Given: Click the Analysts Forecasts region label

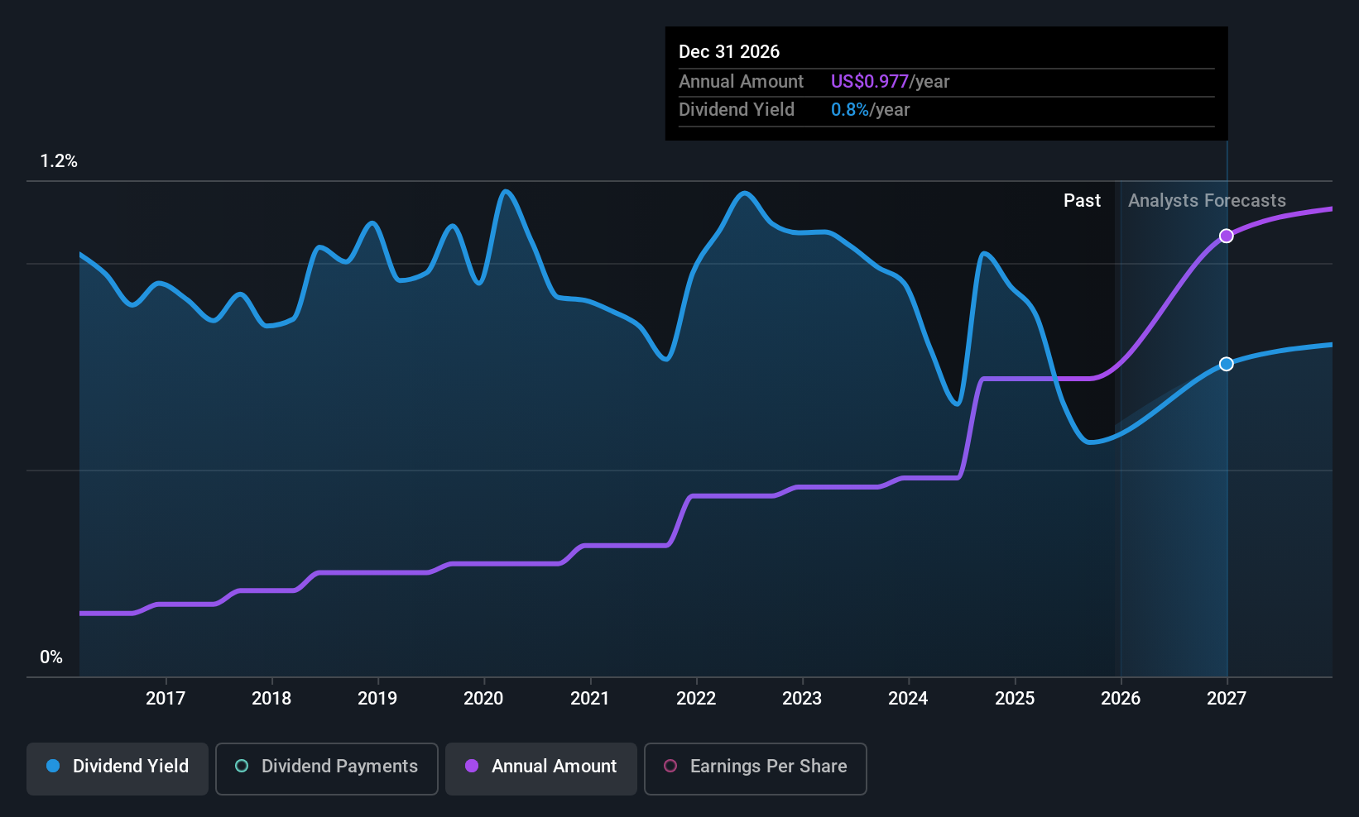Looking at the screenshot, I should coord(1207,201).
